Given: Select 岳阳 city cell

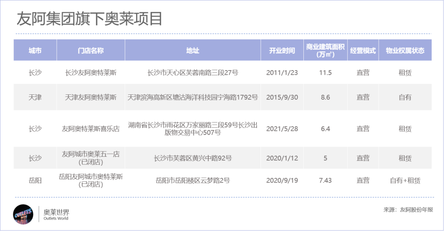Looking at the screenshot, I should (35, 181).
